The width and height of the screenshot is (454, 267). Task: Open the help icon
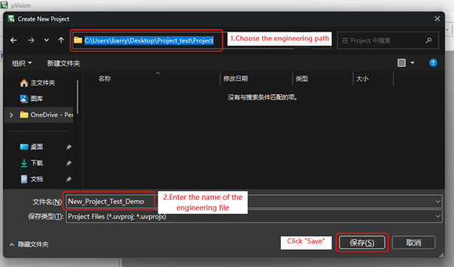(433, 63)
